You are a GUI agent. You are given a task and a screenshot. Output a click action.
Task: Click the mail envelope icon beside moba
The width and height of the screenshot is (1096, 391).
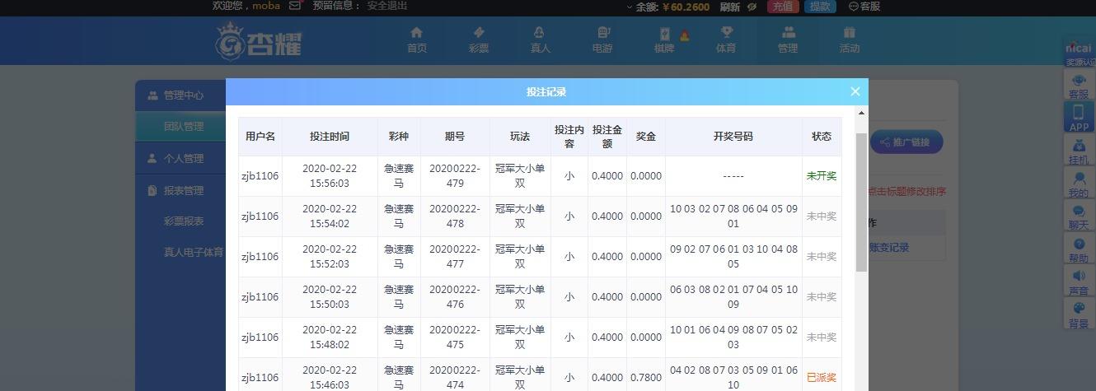(295, 6)
